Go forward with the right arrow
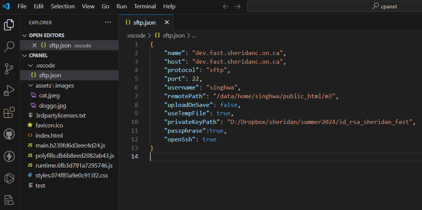This screenshot has height=210, width=422. (238, 6)
